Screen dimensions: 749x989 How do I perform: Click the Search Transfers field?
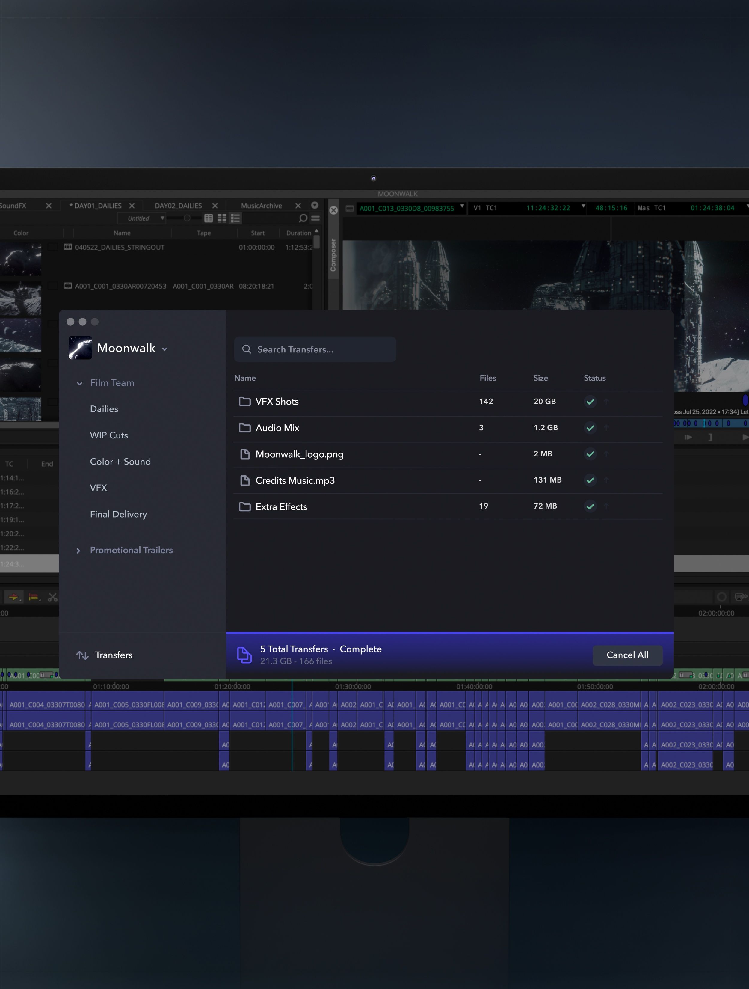click(315, 349)
